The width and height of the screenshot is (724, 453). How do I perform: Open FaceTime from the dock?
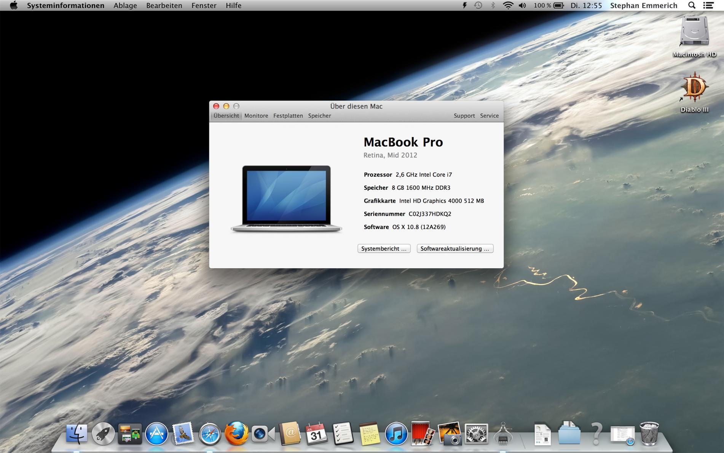tap(263, 434)
